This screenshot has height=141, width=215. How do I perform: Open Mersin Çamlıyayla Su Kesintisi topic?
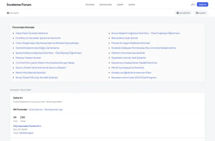pos(128,67)
